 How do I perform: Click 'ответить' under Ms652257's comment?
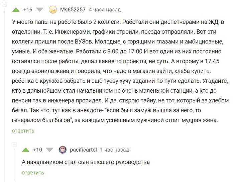click(23, 131)
